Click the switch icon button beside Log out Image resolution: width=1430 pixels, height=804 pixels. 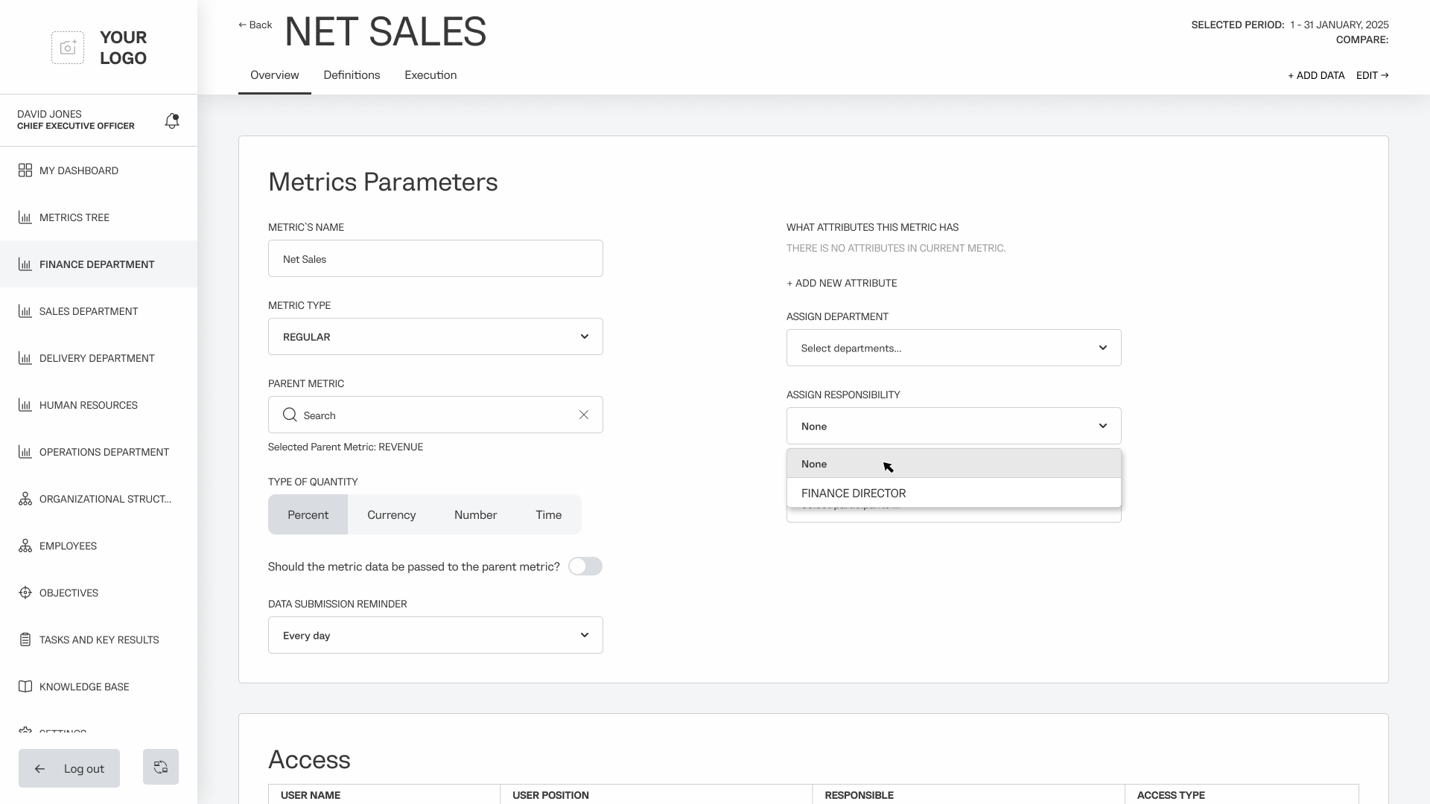click(x=161, y=767)
